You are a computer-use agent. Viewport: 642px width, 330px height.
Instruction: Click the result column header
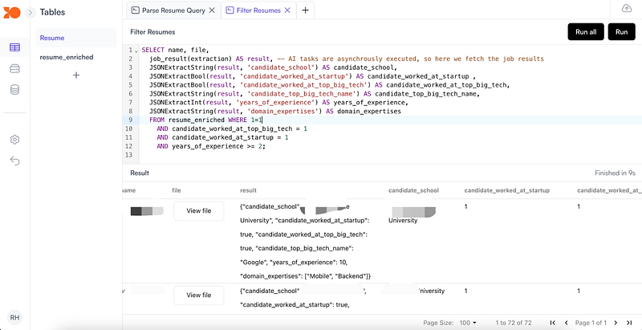[248, 190]
